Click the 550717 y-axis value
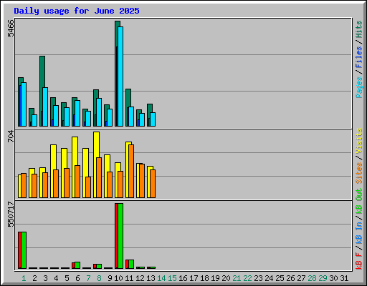Image resolution: width=367 pixels, height=286 pixels. [x=11, y=214]
